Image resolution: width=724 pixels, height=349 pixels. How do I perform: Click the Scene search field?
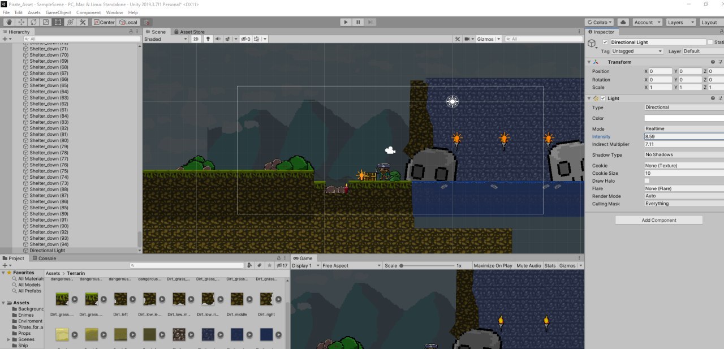pos(544,39)
